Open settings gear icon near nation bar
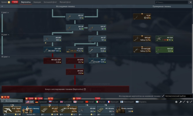The image size is (193, 116). point(176,102)
